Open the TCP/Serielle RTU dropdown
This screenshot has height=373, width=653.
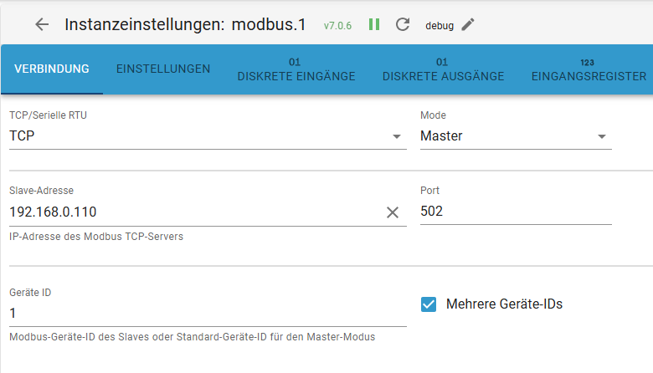pyautogui.click(x=397, y=136)
